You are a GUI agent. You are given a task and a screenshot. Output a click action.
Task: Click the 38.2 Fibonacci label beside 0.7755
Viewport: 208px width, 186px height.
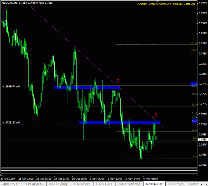(x=194, y=105)
